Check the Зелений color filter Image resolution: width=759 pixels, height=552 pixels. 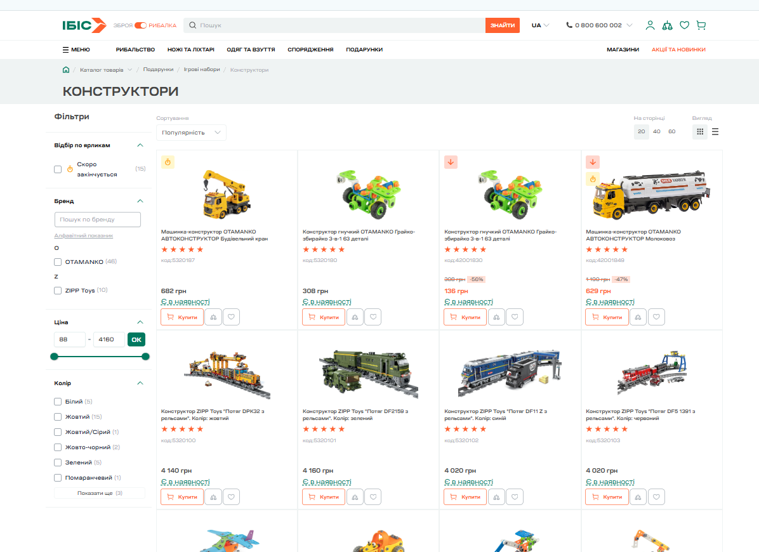58,463
